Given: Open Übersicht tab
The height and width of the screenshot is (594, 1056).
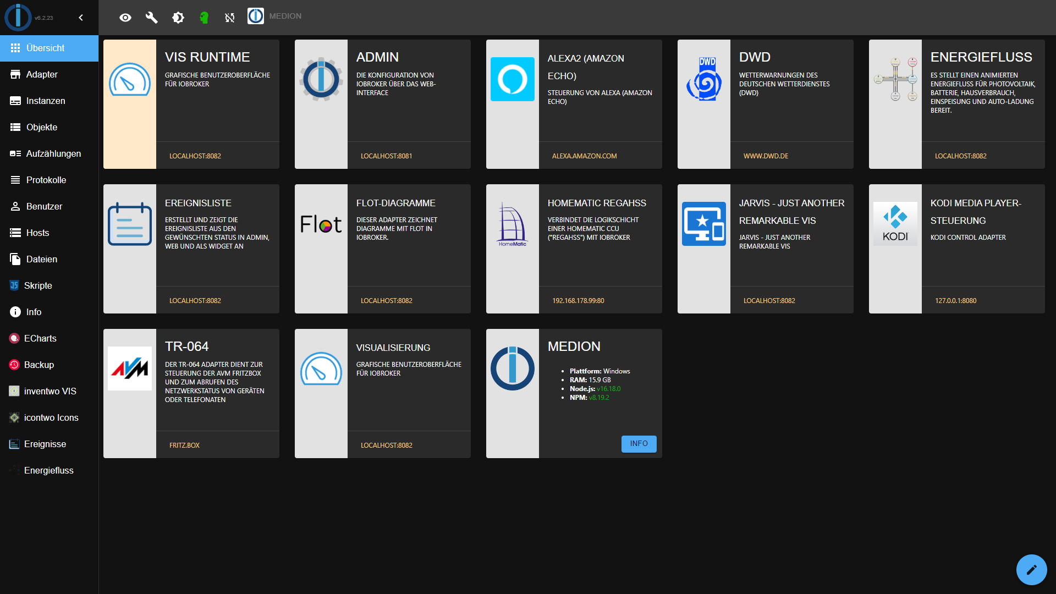Looking at the screenshot, I should coord(50,48).
